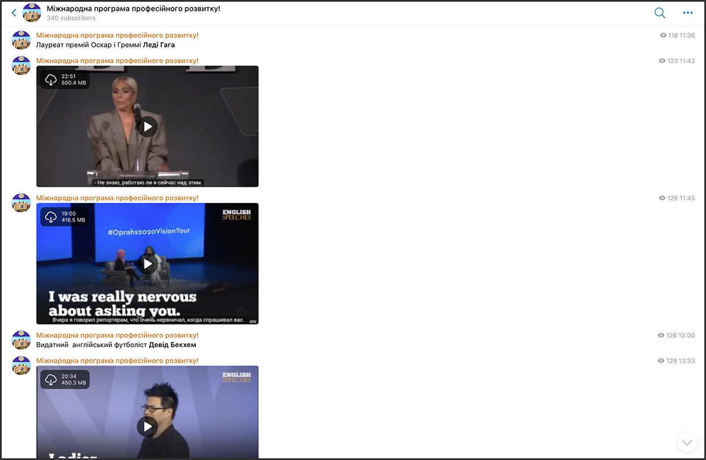The height and width of the screenshot is (460, 706).
Task: Download the 500.4 MB video
Action: tap(51, 80)
